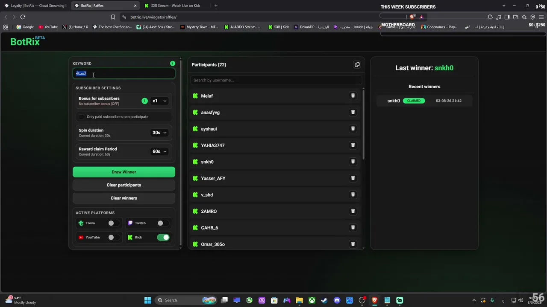Click the Clear participants button
Viewport: 547px width, 307px height.
tap(124, 185)
